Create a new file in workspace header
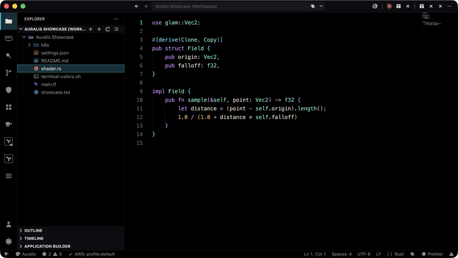This screenshot has height=258, width=458. [91, 29]
